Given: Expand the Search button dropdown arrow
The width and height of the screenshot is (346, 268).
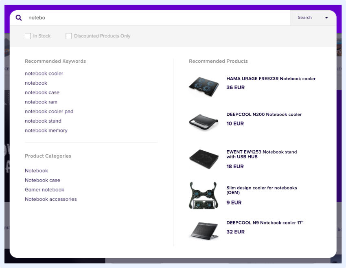Looking at the screenshot, I should 326,18.
